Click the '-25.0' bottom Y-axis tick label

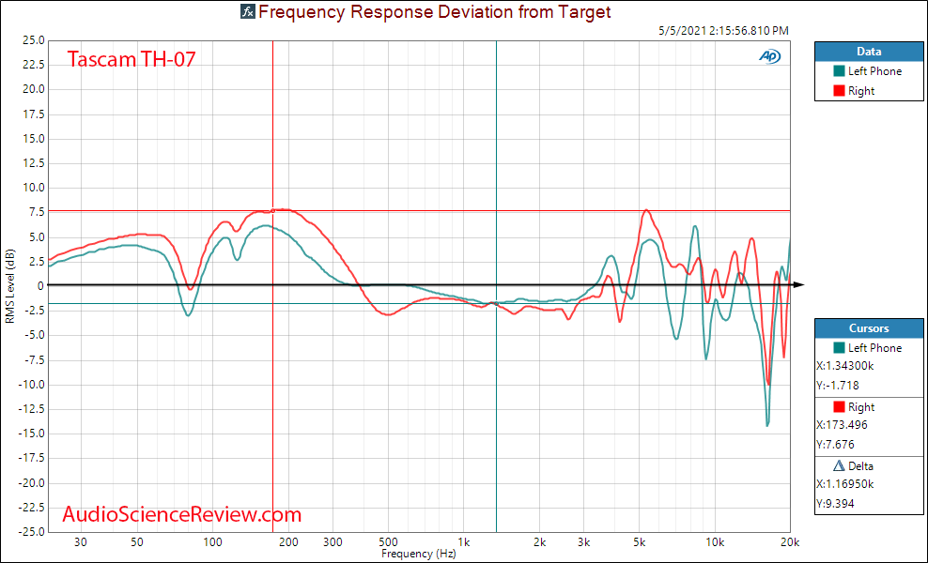coord(32,531)
